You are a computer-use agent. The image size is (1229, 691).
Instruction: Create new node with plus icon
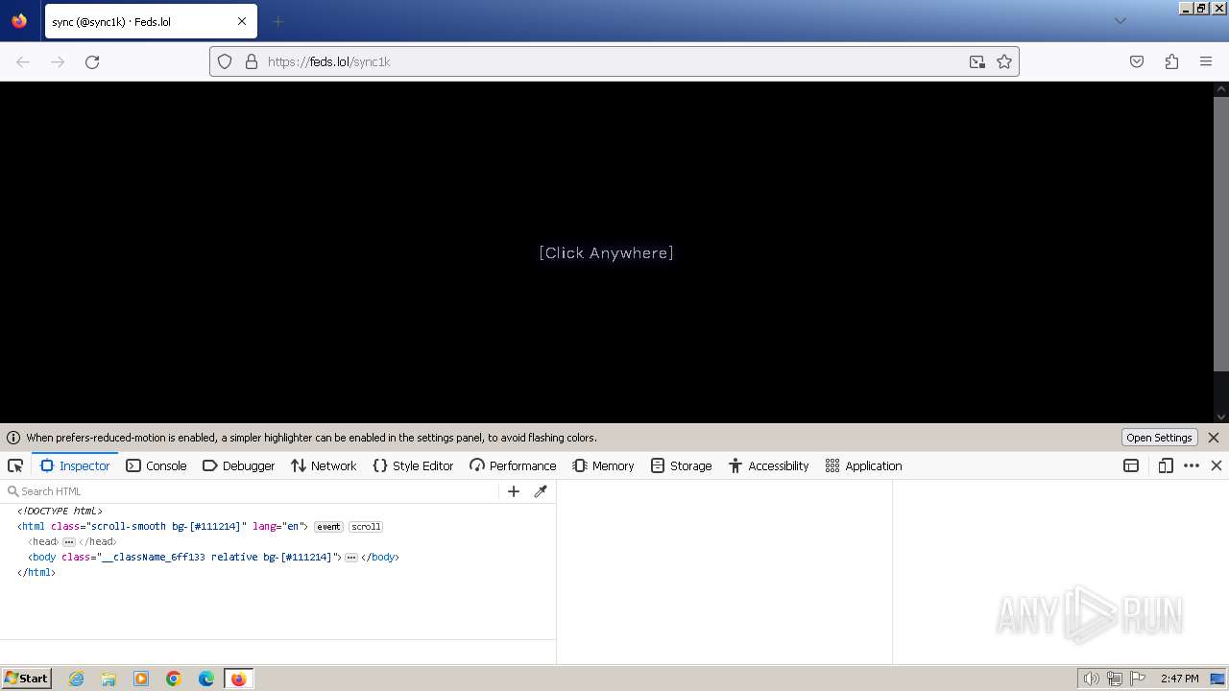point(514,491)
